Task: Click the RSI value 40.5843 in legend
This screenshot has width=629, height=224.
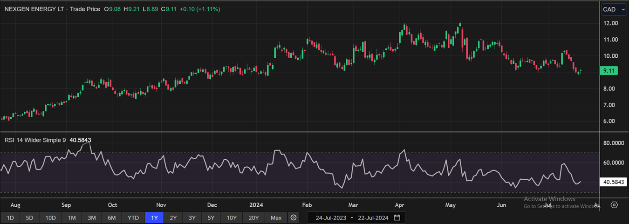Action: click(x=80, y=140)
